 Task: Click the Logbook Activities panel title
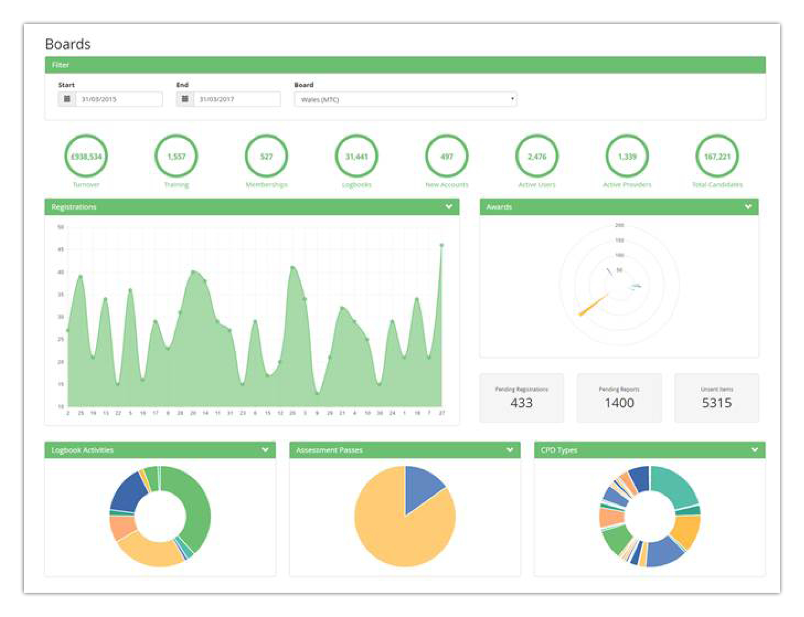[x=82, y=450]
